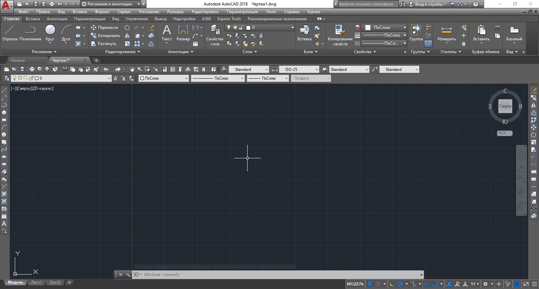Toggle polar tracking in status bar

point(400,284)
